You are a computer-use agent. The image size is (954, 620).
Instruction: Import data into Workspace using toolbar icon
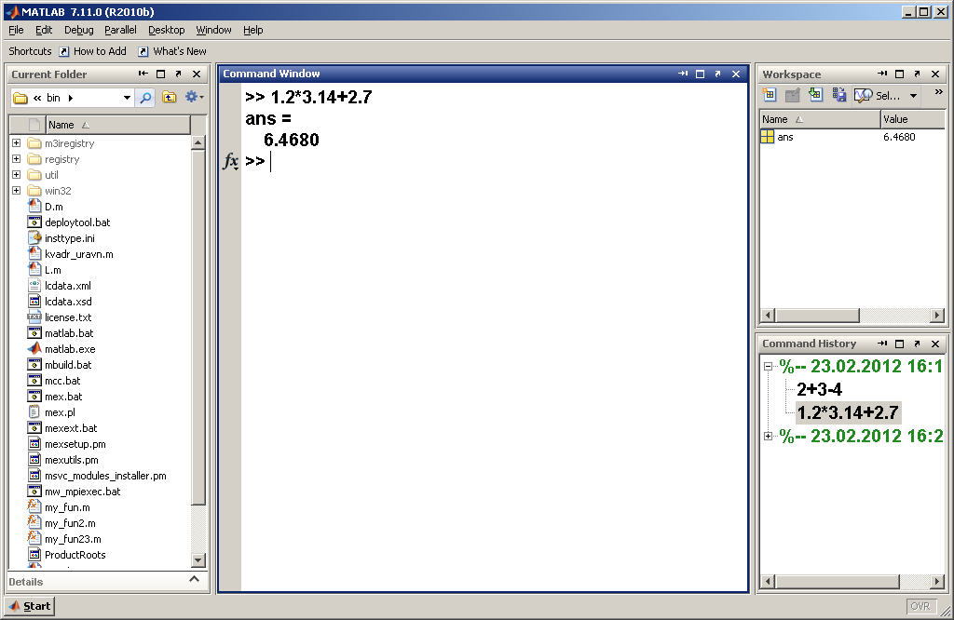point(815,95)
